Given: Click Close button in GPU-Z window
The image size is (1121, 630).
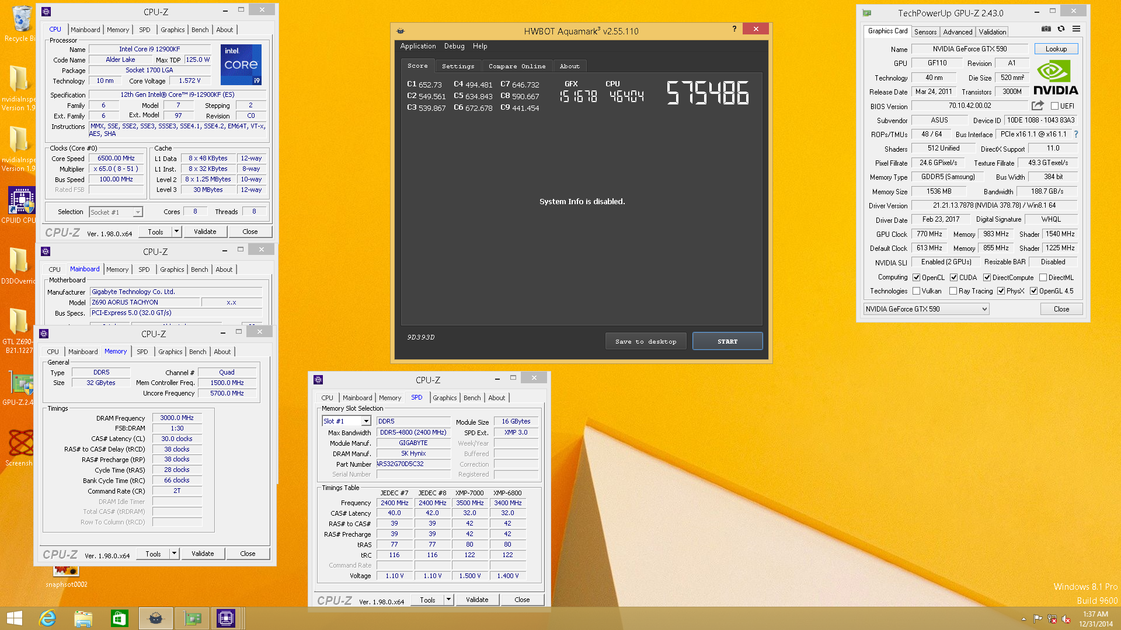Looking at the screenshot, I should 1061,309.
